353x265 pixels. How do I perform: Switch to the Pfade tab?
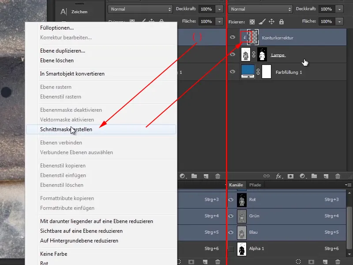point(255,185)
